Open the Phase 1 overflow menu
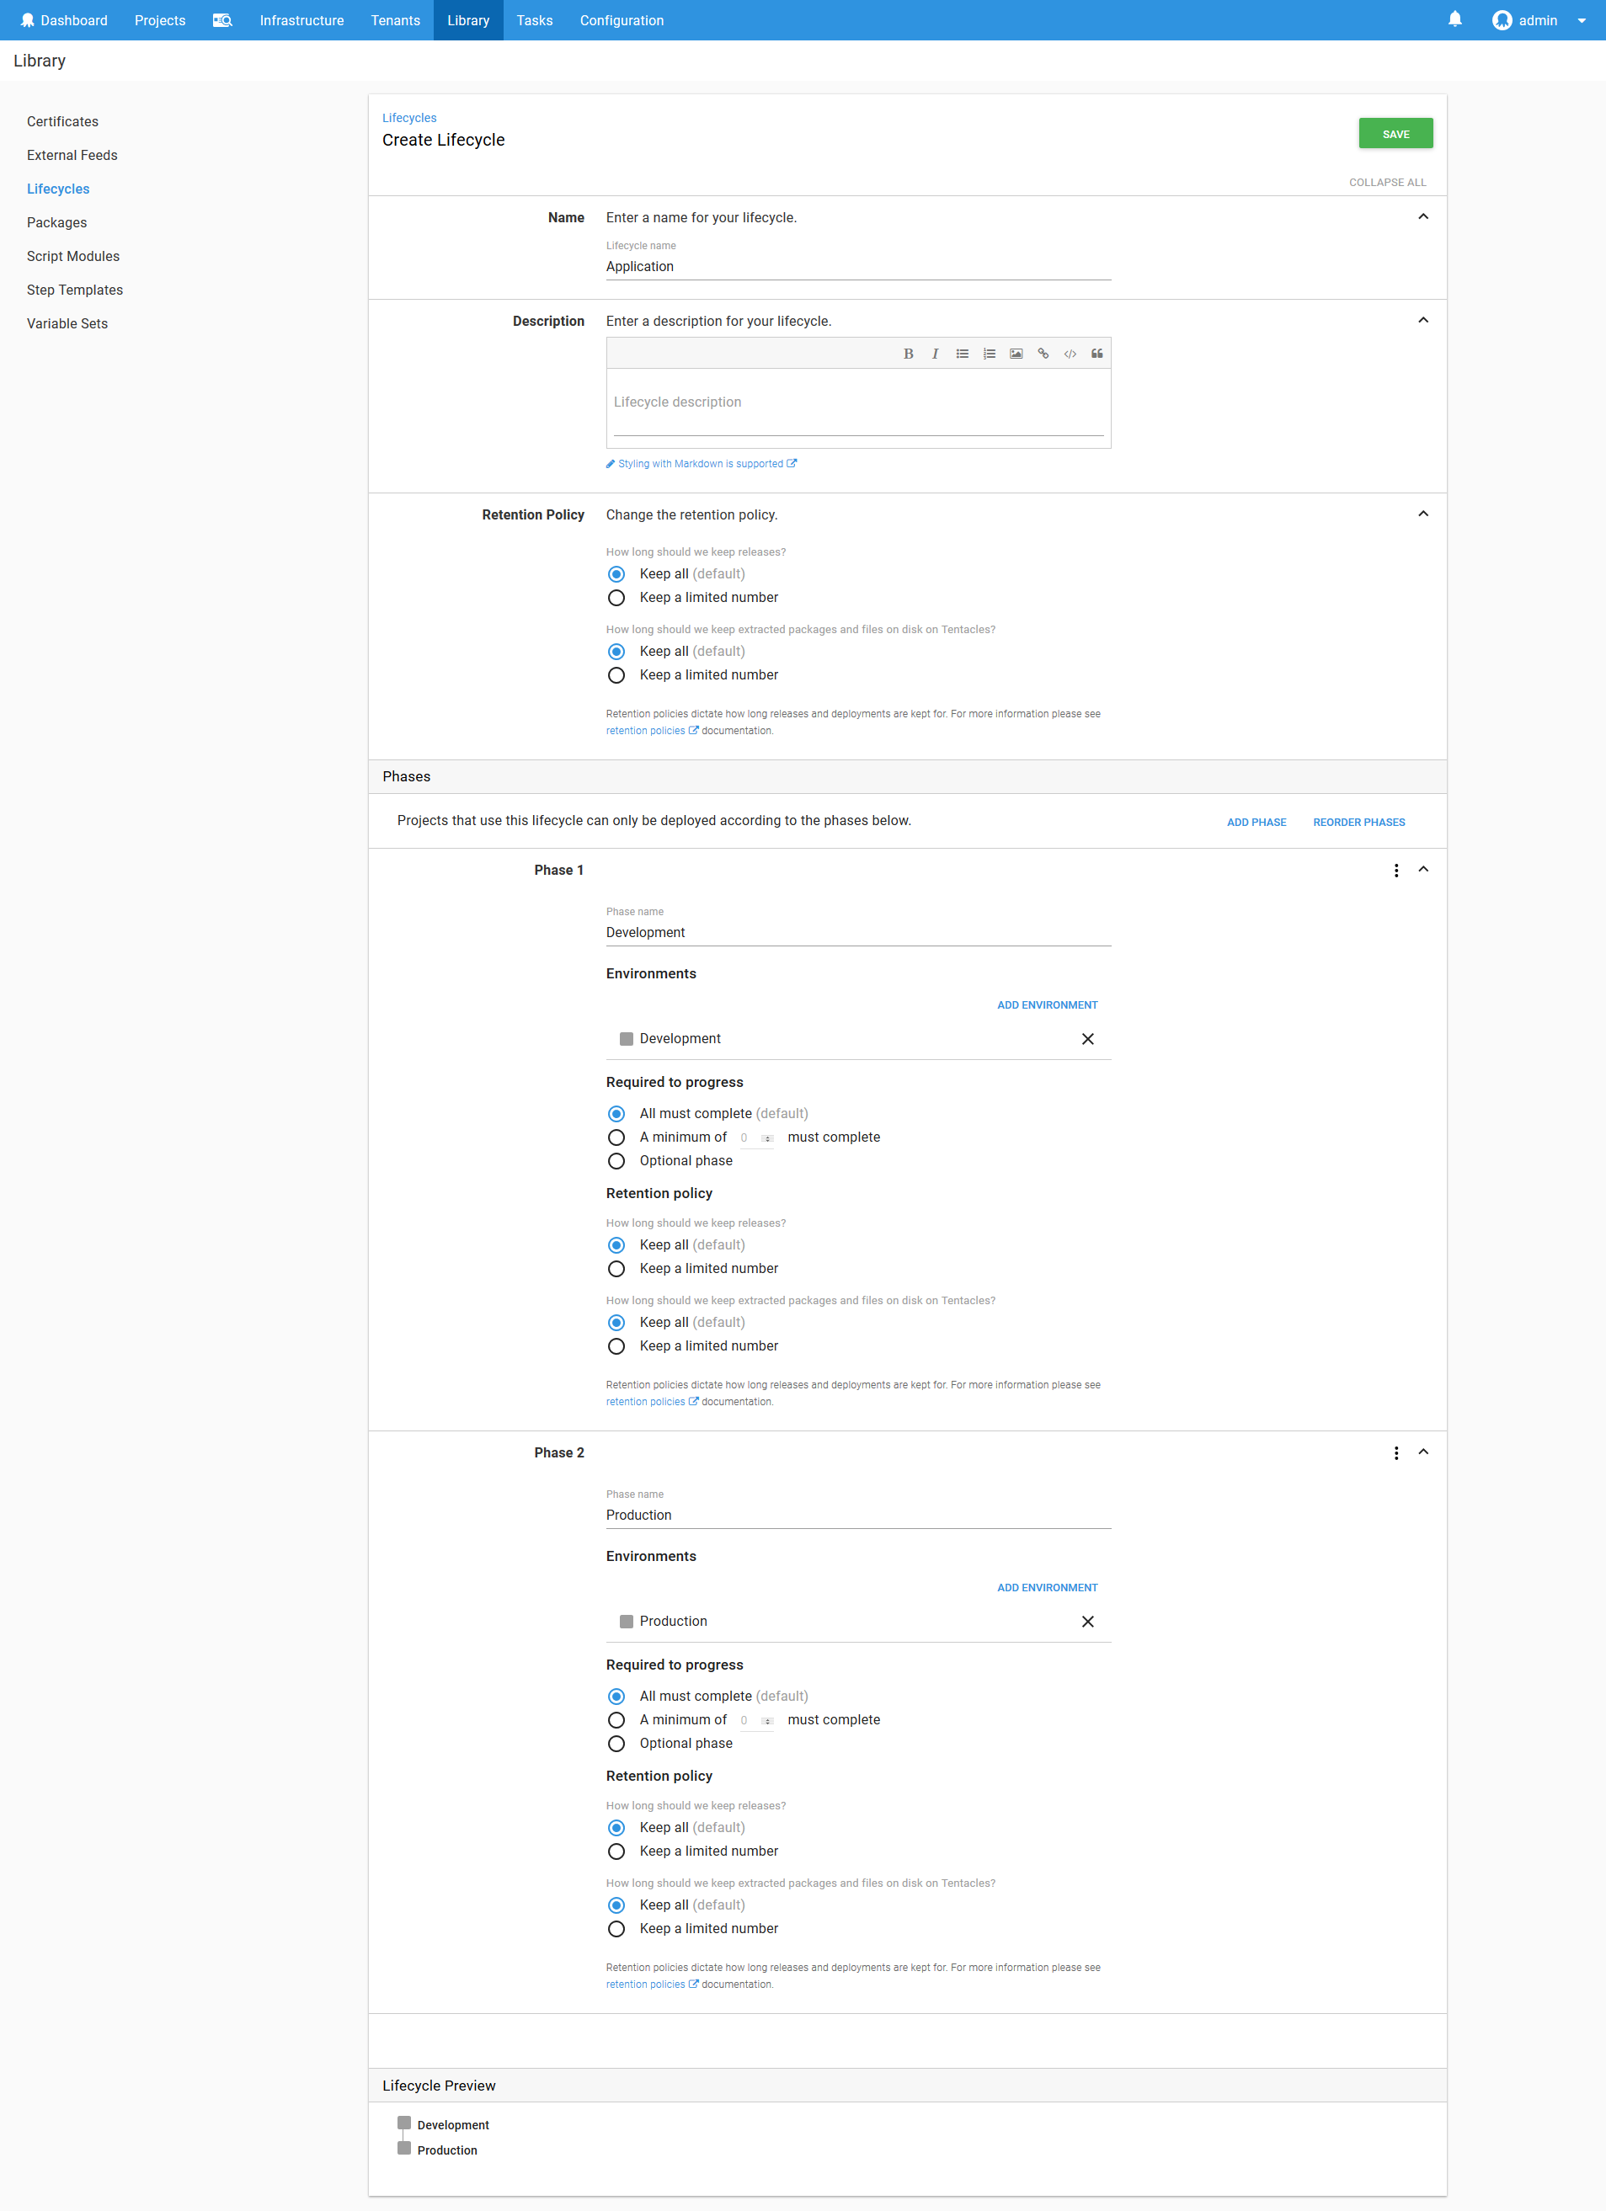The height and width of the screenshot is (2211, 1606). point(1396,871)
